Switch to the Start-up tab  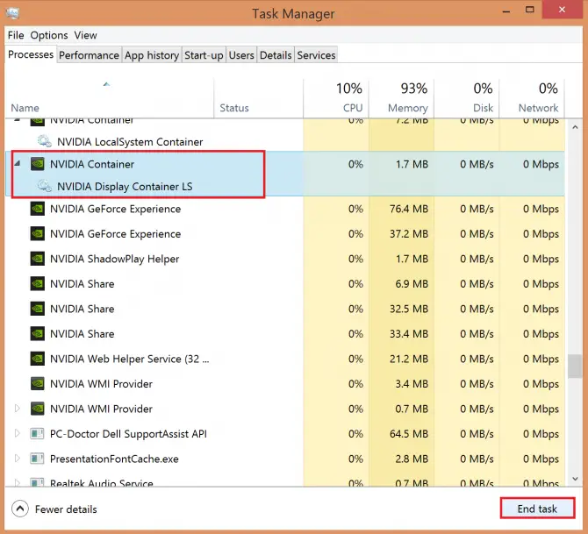pos(204,55)
